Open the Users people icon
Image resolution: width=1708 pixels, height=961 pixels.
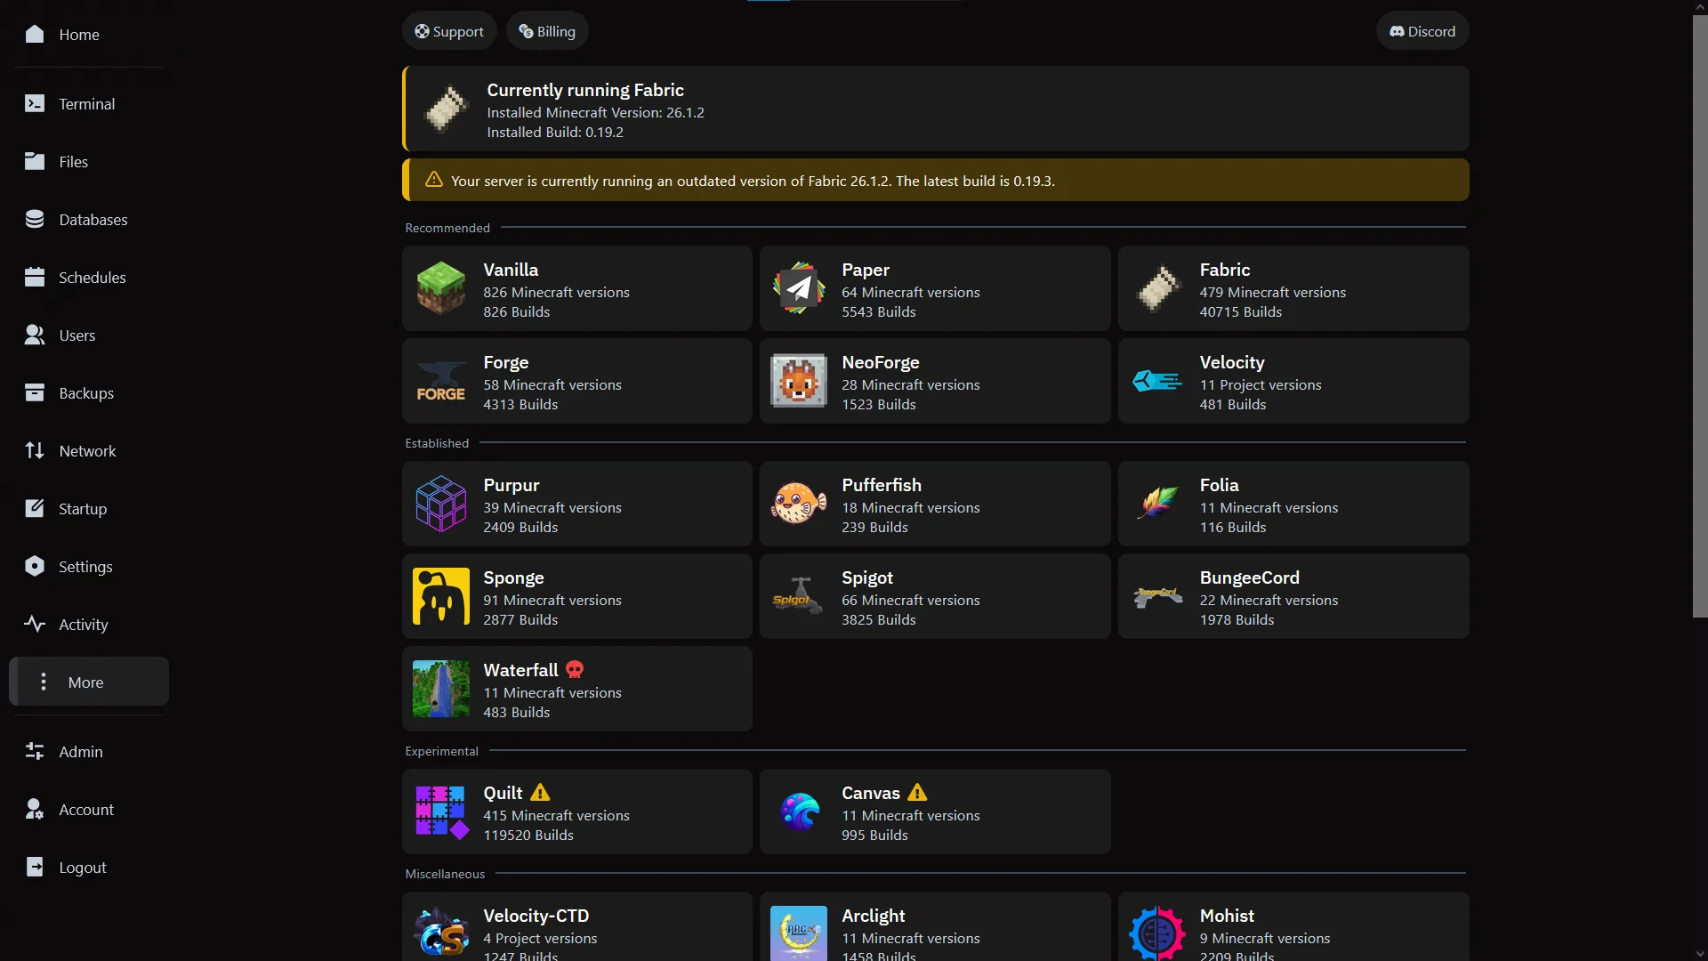[35, 335]
